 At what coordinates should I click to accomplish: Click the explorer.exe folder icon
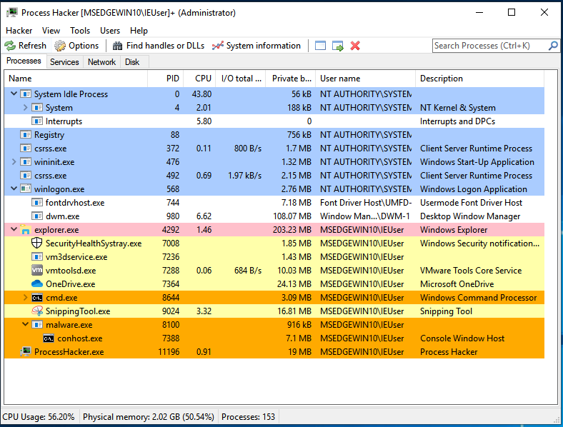coord(26,230)
